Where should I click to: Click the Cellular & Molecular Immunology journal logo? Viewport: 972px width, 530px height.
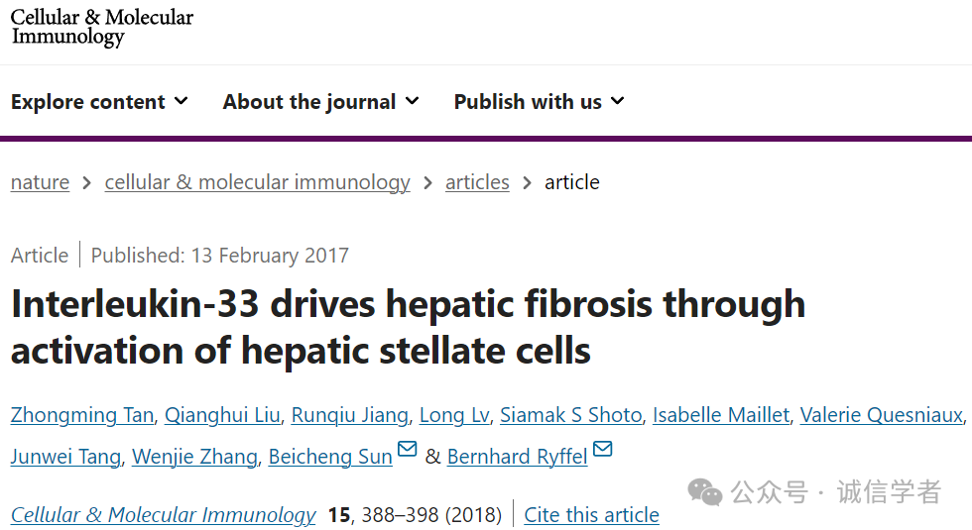(x=101, y=28)
